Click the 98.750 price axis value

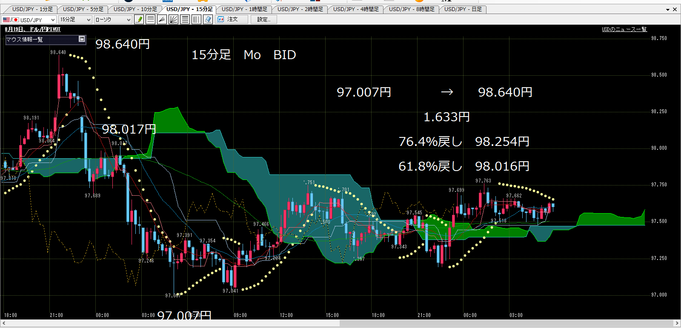(659, 38)
